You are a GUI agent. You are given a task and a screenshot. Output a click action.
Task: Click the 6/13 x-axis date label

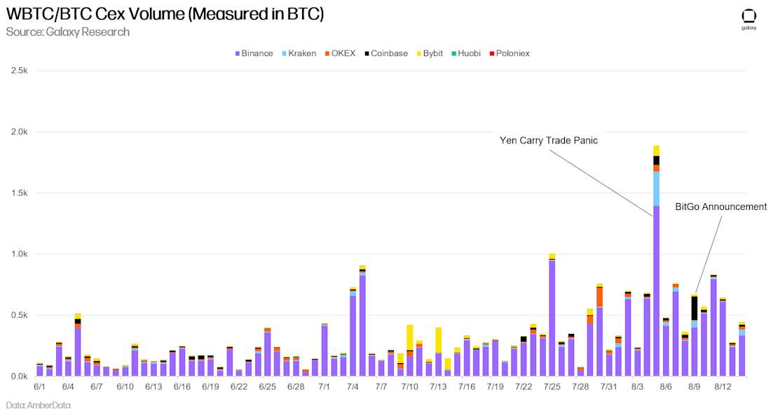pyautogui.click(x=153, y=386)
